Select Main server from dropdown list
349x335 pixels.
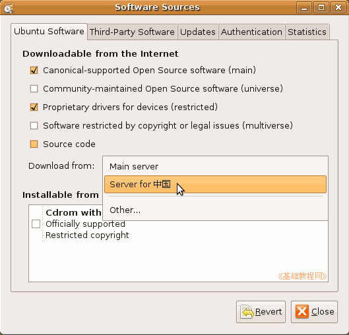pos(215,166)
